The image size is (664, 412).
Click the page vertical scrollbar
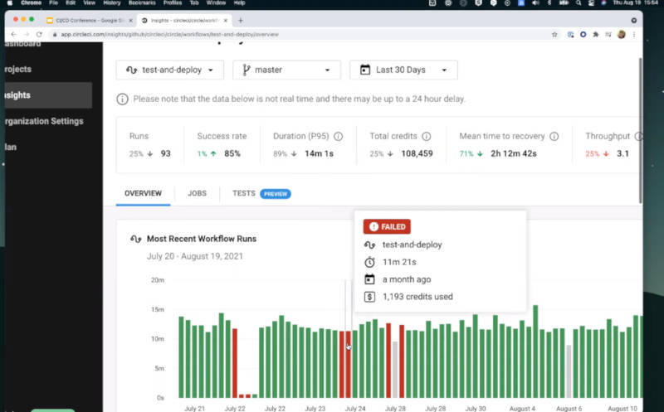640,130
